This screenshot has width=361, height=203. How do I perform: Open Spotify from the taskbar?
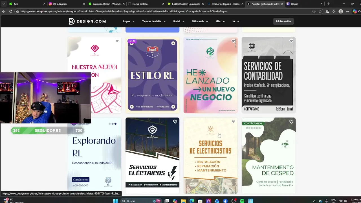pos(242,201)
